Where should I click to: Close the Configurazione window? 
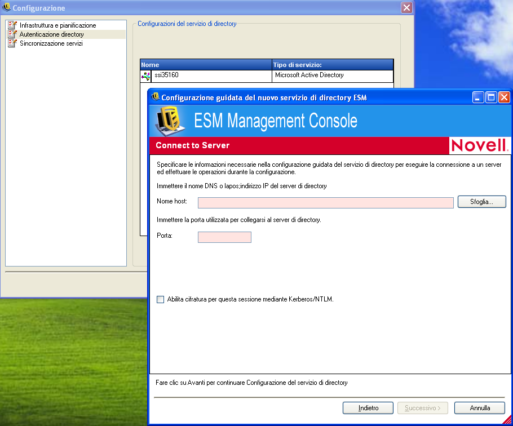coord(406,7)
